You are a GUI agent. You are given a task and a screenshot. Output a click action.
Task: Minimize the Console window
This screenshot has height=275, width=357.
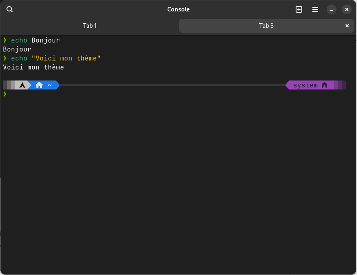pos(332,9)
